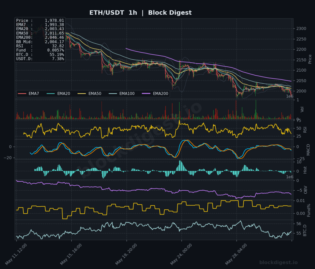315x269 pixels.
Task: Select the BB Mid 2,004.17 stats row
Action: click(x=40, y=42)
